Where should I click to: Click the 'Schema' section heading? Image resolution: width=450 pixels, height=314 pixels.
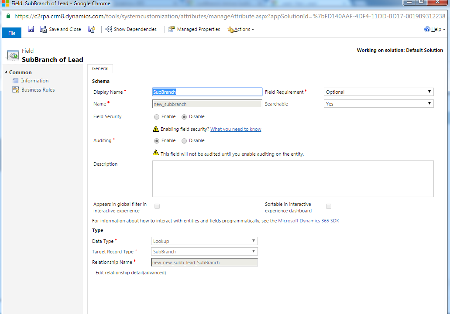pyautogui.click(x=101, y=81)
